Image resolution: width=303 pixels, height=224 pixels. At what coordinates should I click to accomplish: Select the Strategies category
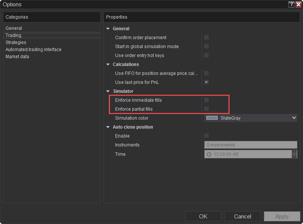point(16,42)
